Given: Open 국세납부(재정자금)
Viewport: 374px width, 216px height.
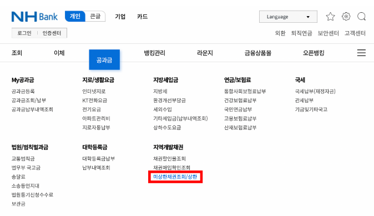Looking at the screenshot, I should (315, 91).
